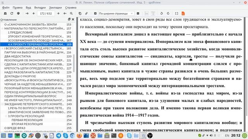Image resolution: width=248 pixels, height=139 pixels.
Task: Open the Справка menu
Action: coord(71,8)
